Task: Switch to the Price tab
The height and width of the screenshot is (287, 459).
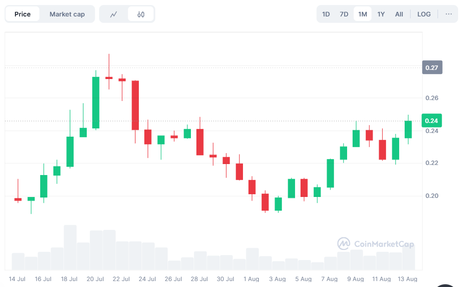Action: 22,14
